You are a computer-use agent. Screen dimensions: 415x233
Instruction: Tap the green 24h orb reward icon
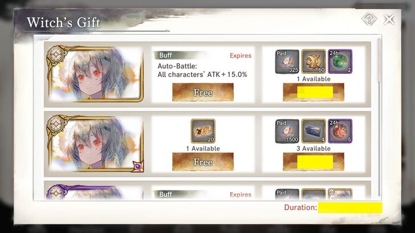pyautogui.click(x=340, y=62)
